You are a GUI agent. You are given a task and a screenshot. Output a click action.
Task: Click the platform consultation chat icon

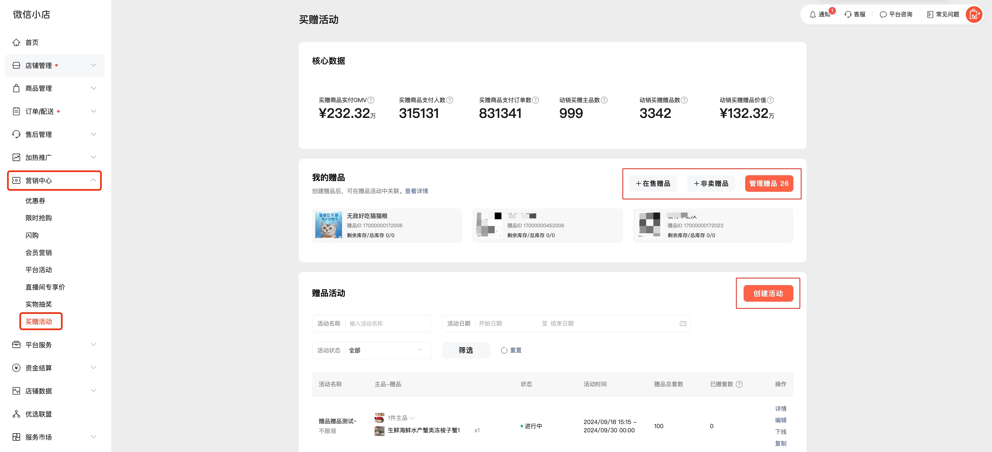[x=883, y=15]
